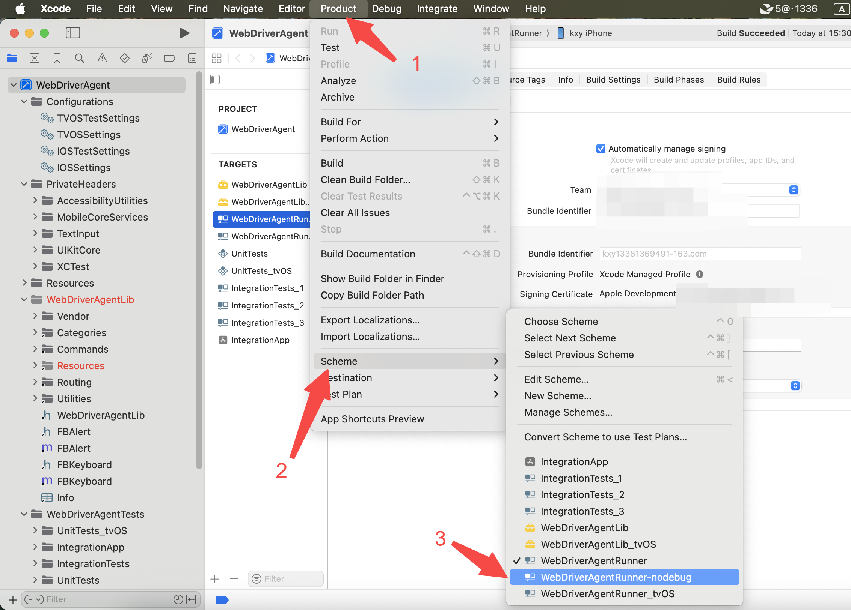Select the checked WebDriverAgentRunner scheme
Screen dimensions: 851x610
coord(593,561)
